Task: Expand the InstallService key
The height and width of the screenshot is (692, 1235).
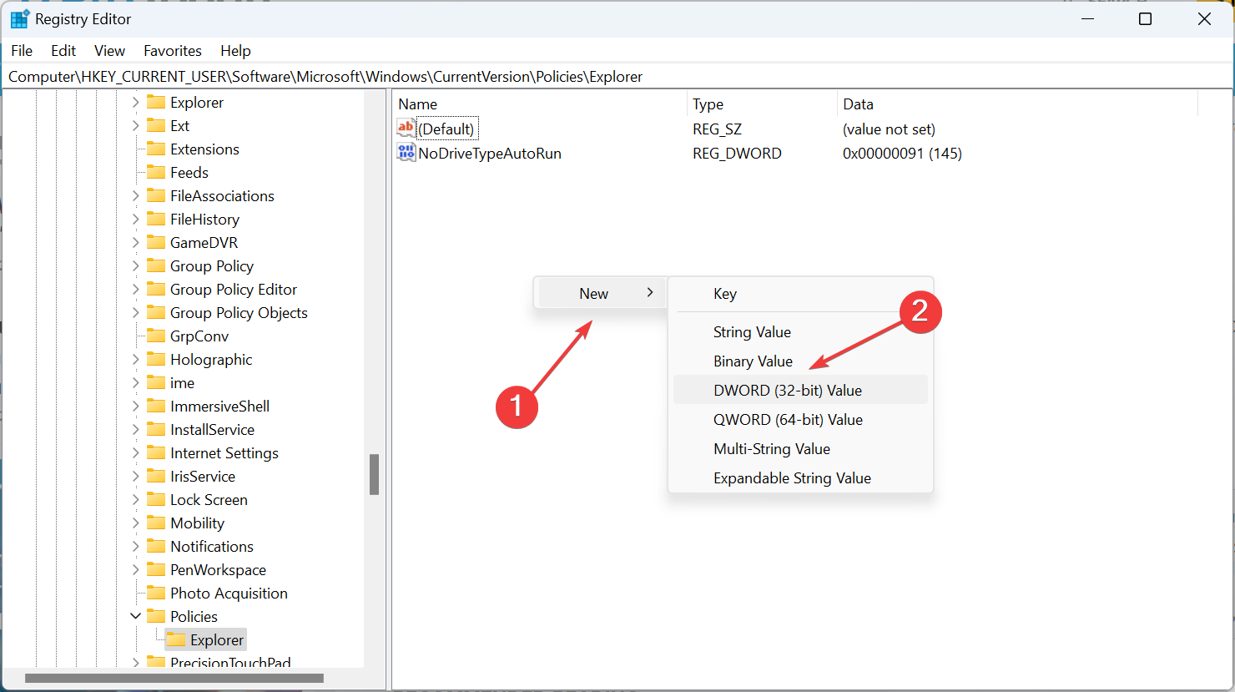Action: pyautogui.click(x=135, y=429)
